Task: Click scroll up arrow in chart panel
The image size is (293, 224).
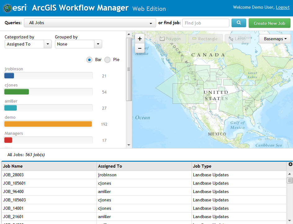Action: click(x=129, y=34)
